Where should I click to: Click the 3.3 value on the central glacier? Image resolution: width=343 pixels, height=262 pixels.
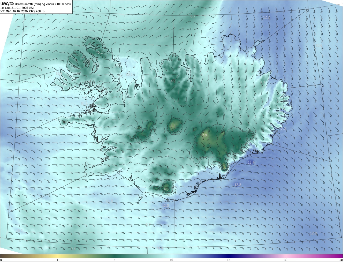point(173,126)
